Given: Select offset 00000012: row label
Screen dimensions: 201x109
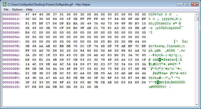Looking at the screenshot, I should tap(11, 19).
